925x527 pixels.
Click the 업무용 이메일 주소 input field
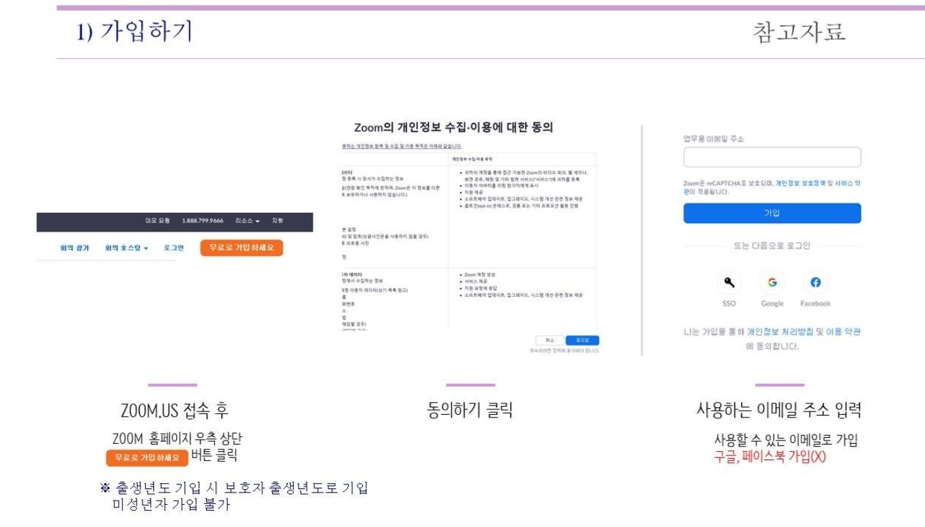(772, 157)
